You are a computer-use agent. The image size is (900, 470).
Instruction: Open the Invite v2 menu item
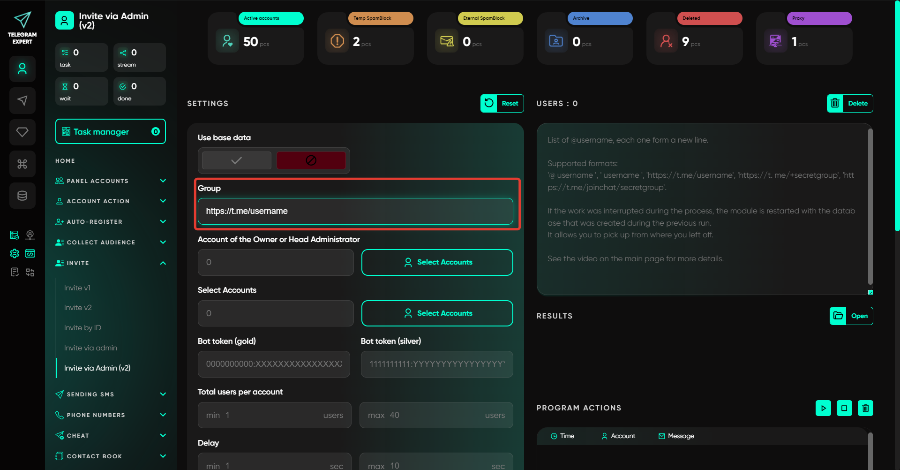[x=78, y=308]
